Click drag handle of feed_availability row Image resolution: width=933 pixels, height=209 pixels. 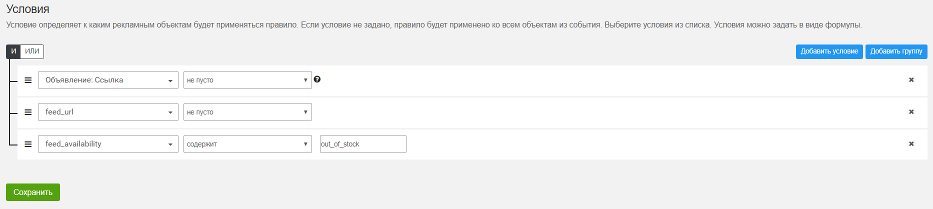point(28,144)
